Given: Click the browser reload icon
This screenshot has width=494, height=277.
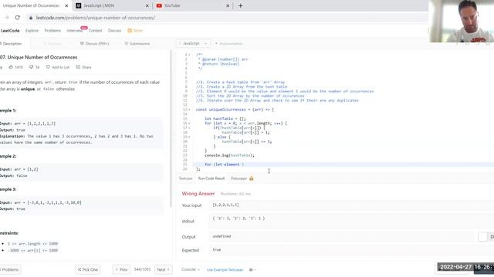Looking at the screenshot, I should [17, 18].
